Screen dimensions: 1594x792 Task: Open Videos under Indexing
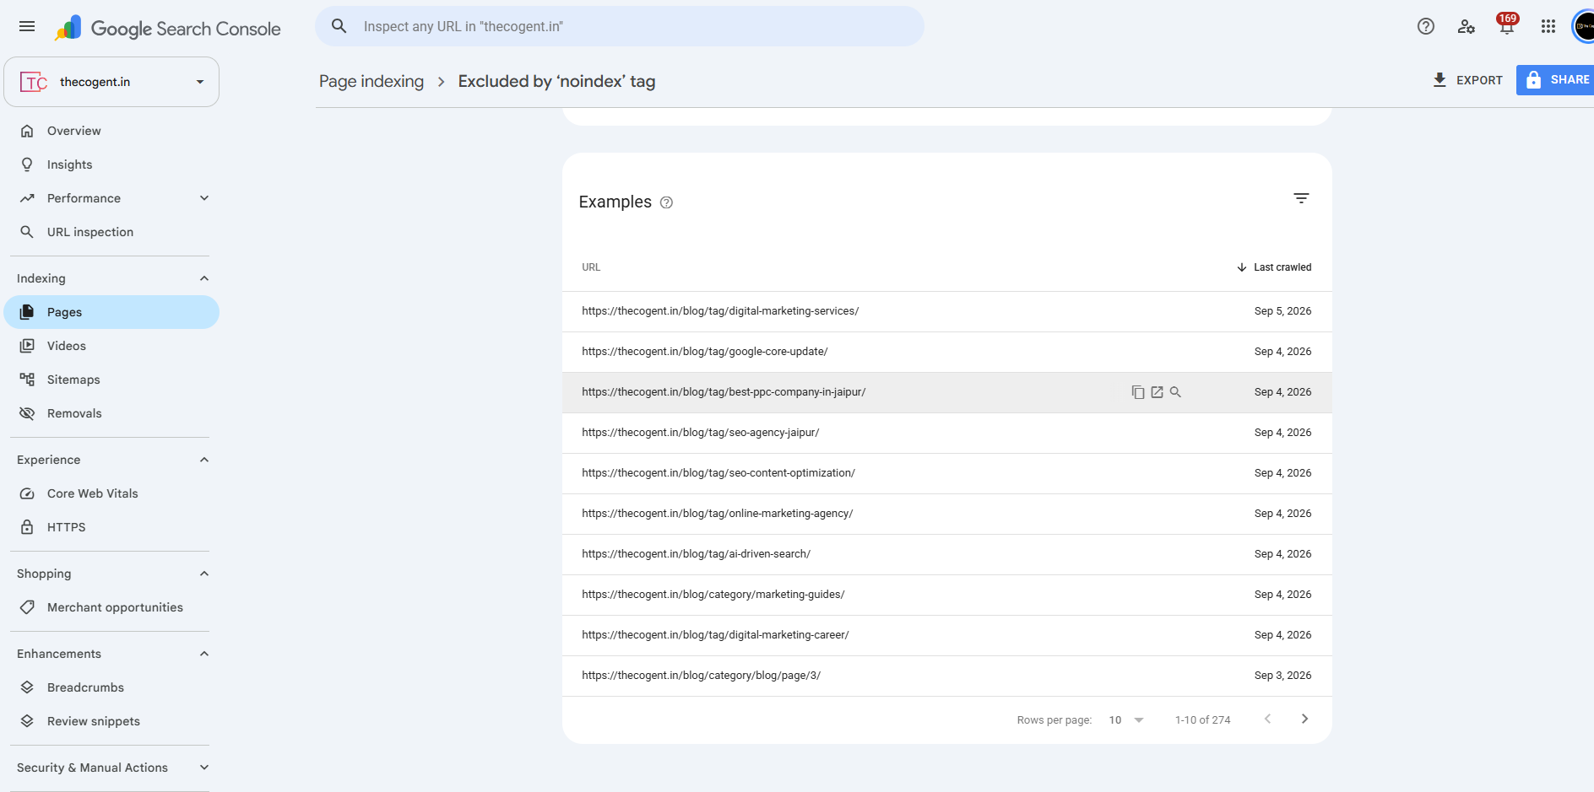point(111,346)
